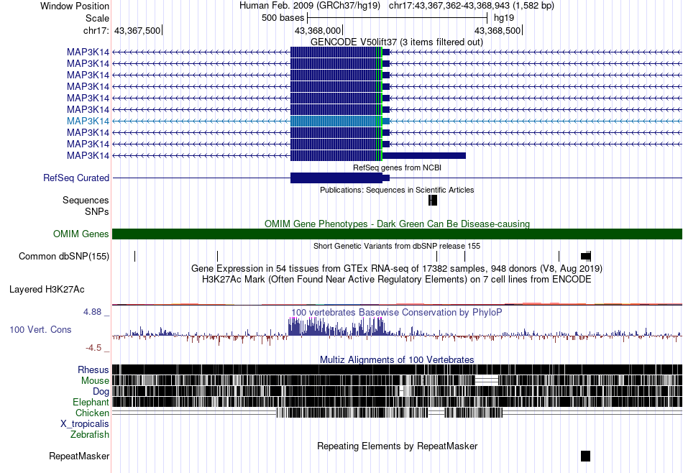
Task: Click the H3K27Ac Mark ENCODE track title
Action: [397, 279]
